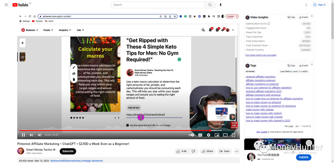The image size is (334, 163).
Task: Close the Tags panel
Action: coord(312,64)
